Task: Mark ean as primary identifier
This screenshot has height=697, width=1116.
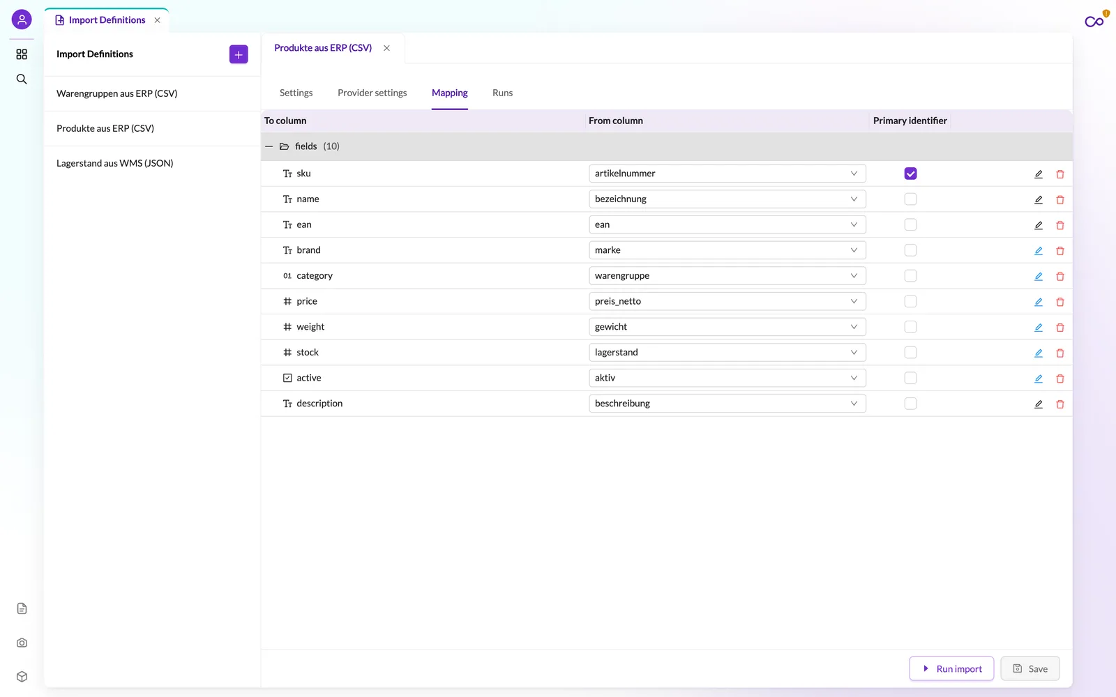Action: 910,224
